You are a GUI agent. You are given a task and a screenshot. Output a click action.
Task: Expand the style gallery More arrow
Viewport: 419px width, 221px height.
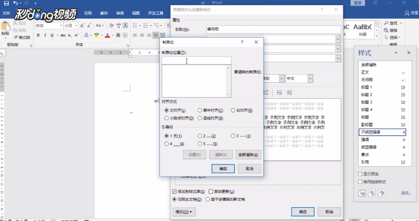377,37
